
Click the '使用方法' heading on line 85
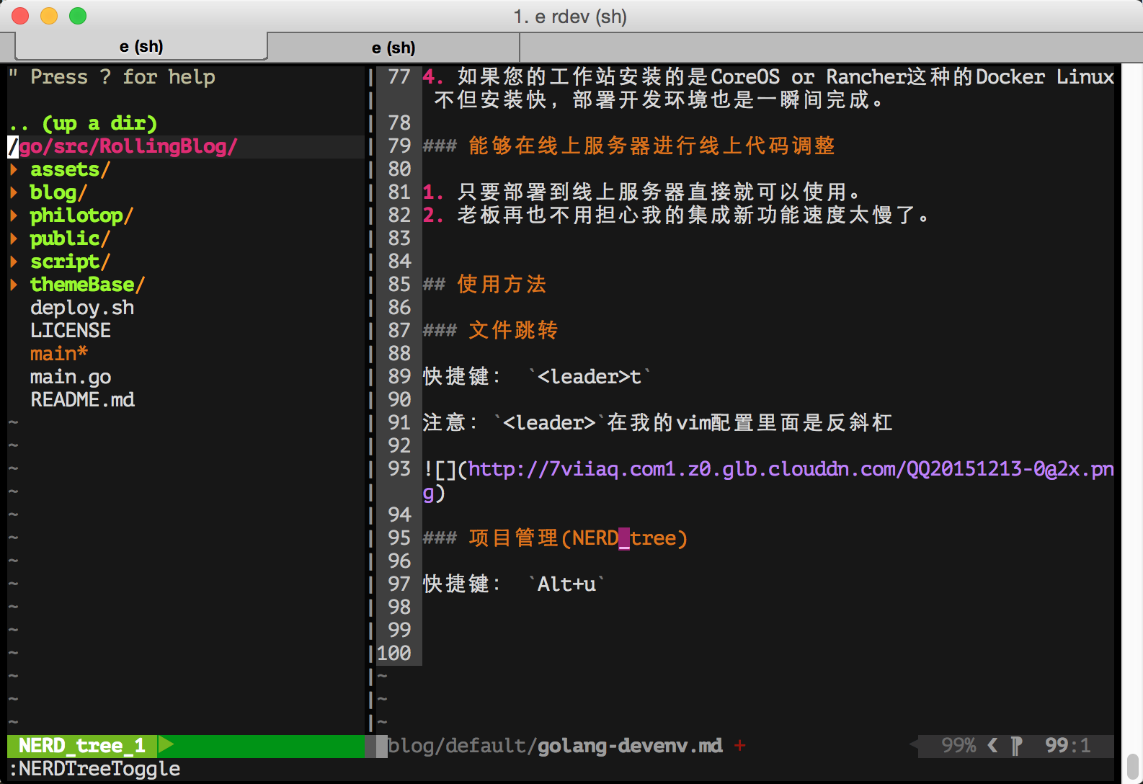point(502,285)
